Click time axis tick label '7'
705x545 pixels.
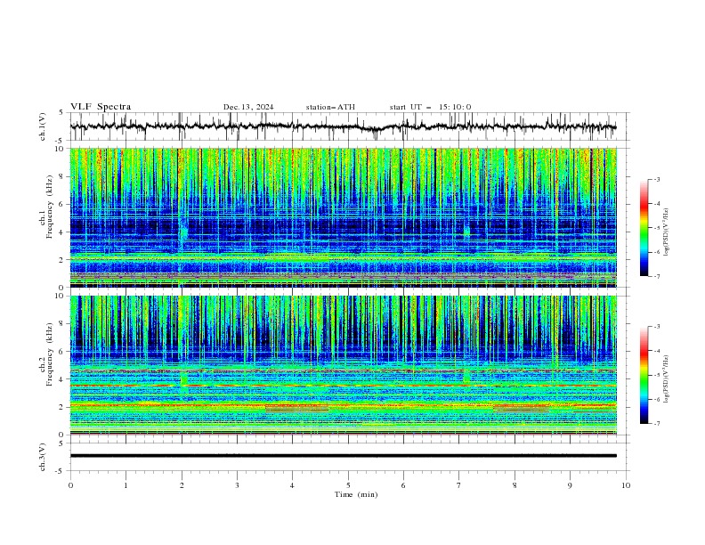coord(459,485)
